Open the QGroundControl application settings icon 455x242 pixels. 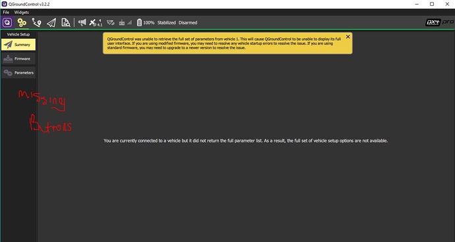click(7, 22)
